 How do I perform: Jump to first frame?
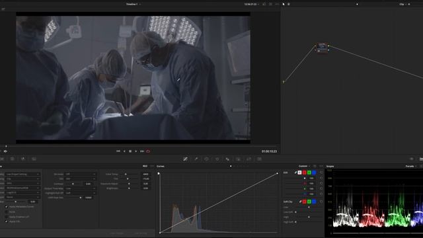118,151
